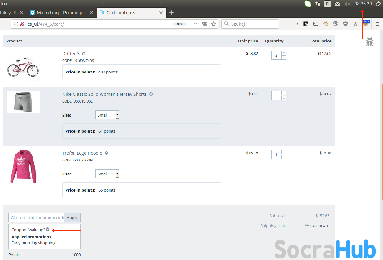383x260 pixels.
Task: Edit Nike shorts quantity field
Action: 276,96
